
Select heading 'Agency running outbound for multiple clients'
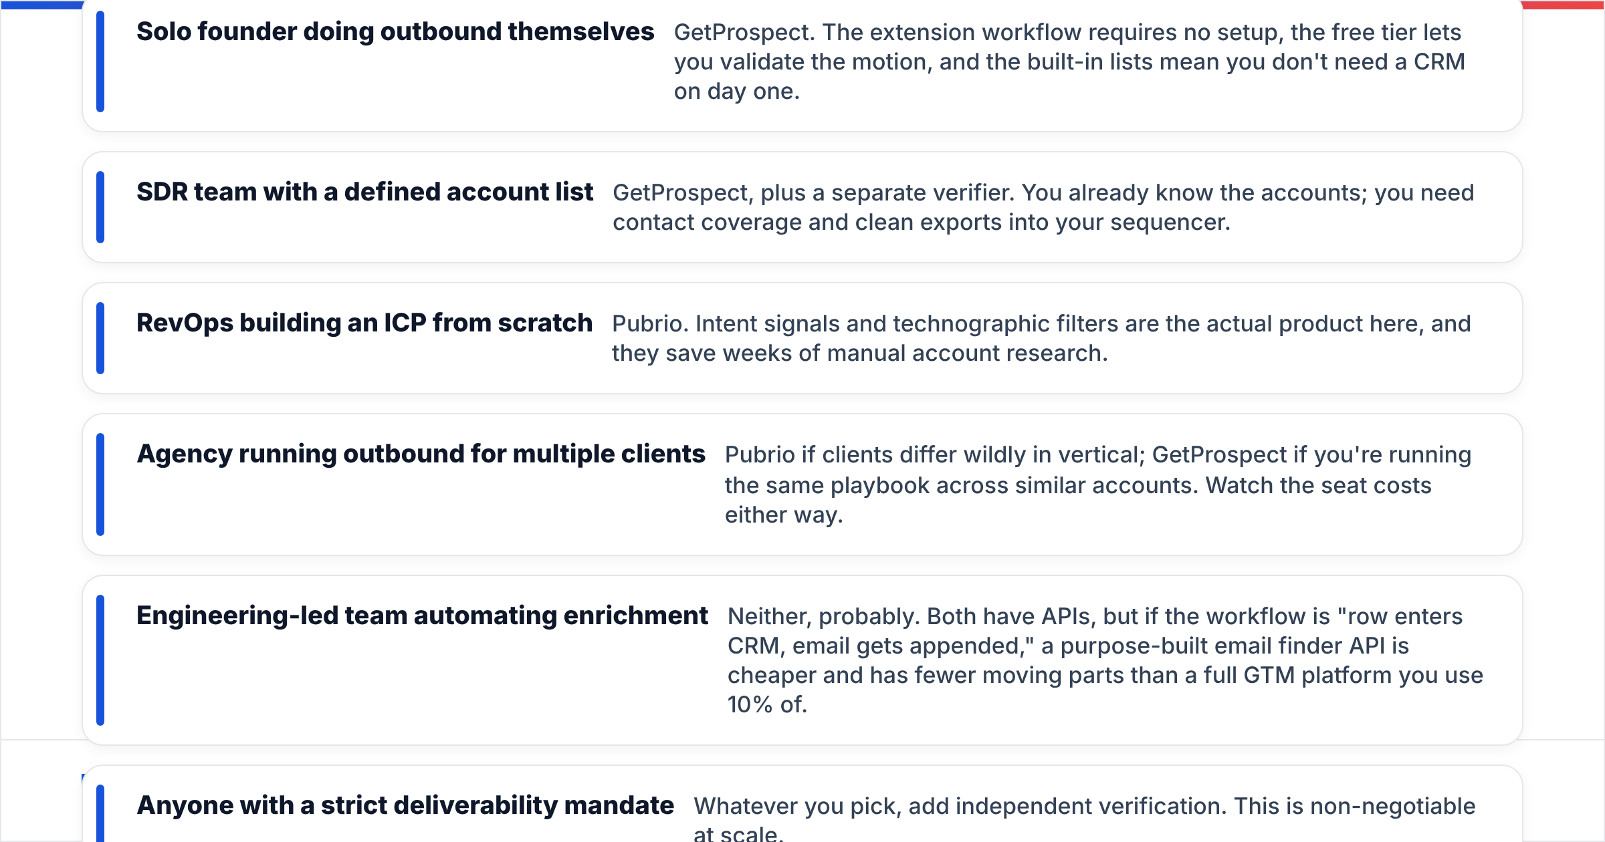click(421, 454)
